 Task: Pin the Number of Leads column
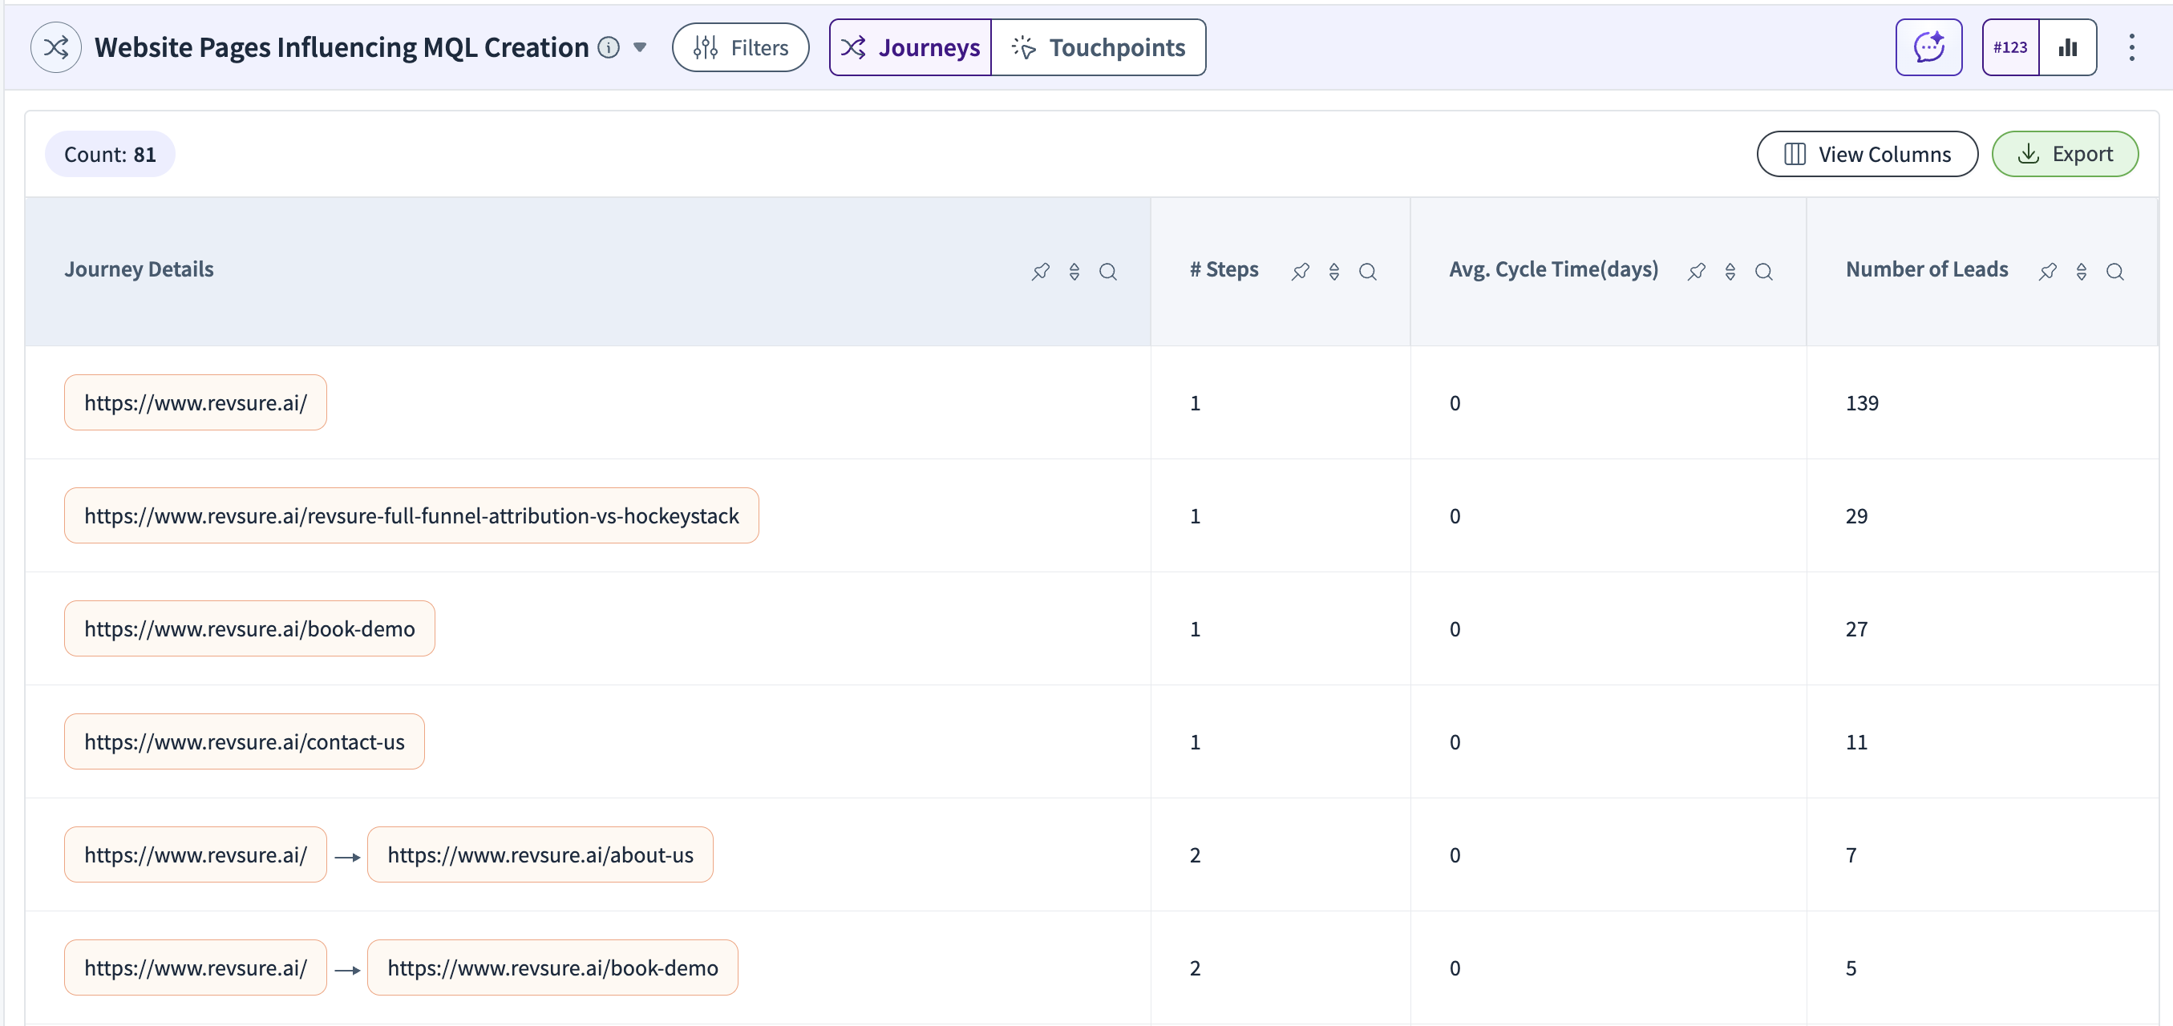2046,272
